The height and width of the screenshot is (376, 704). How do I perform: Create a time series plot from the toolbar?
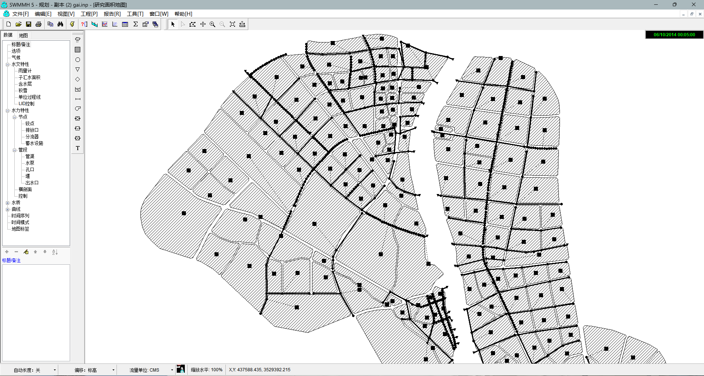coord(105,24)
